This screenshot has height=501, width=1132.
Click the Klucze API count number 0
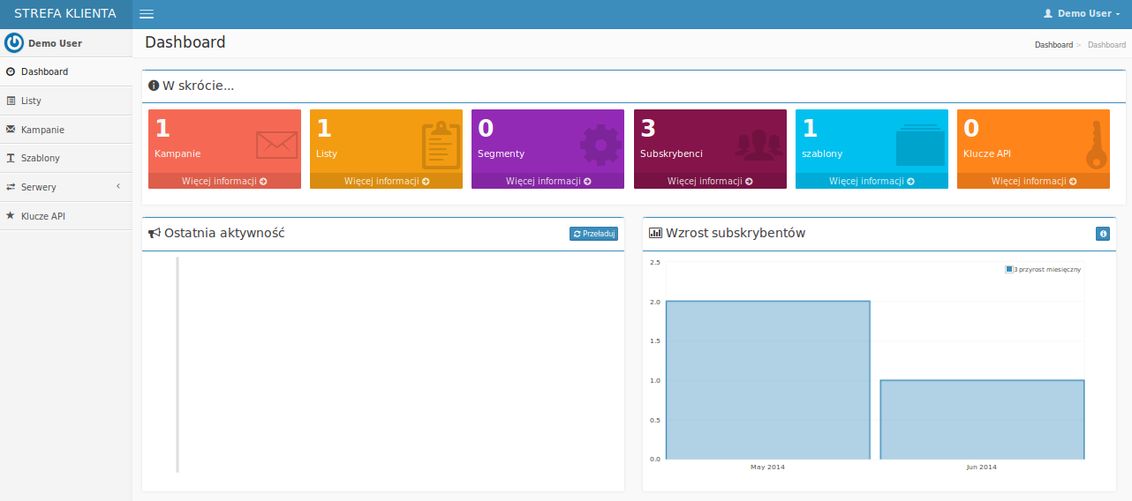[x=971, y=128]
